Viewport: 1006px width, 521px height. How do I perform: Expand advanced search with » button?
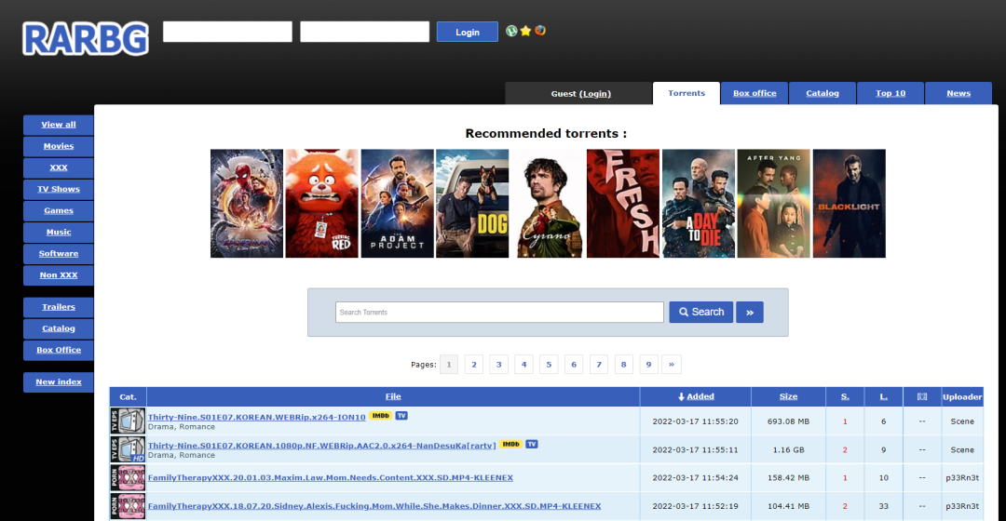[x=749, y=312]
